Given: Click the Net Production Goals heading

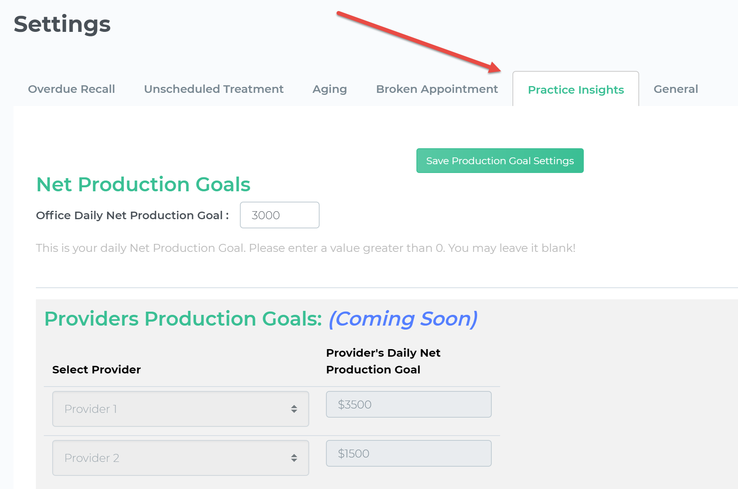Looking at the screenshot, I should (143, 185).
